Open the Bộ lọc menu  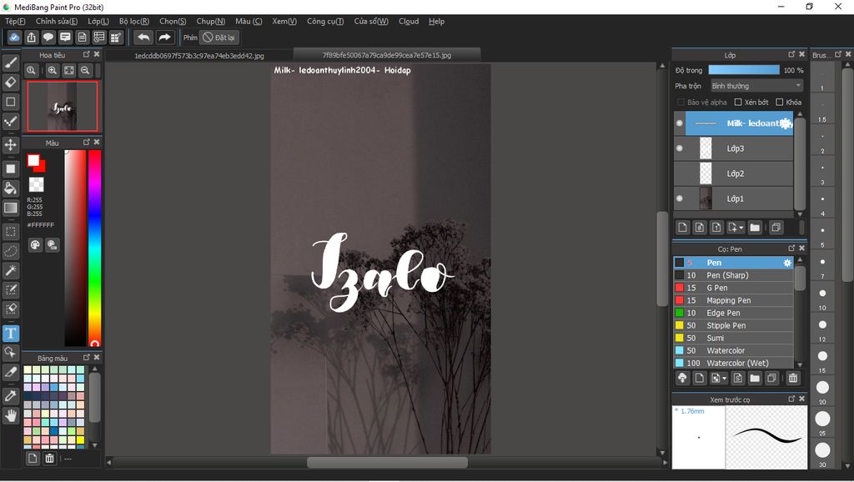pos(134,21)
